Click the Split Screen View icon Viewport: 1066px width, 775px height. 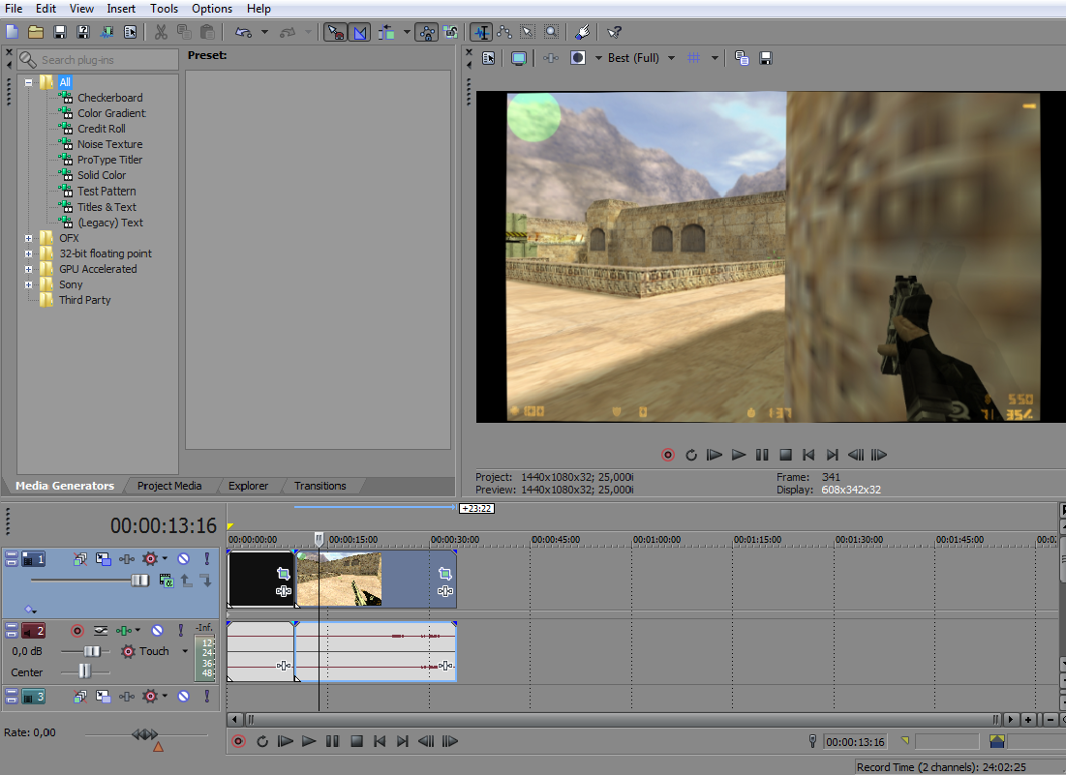[x=578, y=58]
